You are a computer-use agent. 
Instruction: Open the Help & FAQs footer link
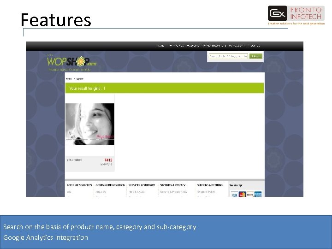point(137,192)
